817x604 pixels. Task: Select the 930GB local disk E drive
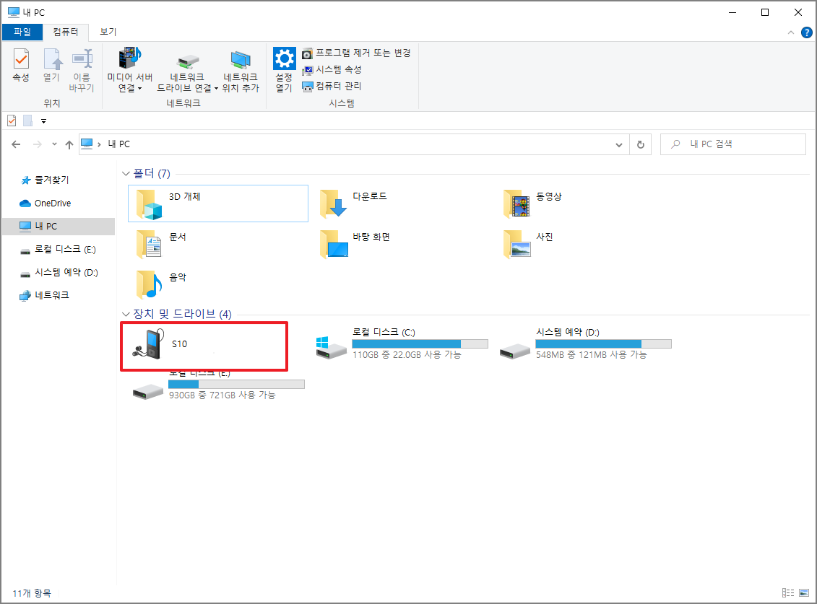click(218, 385)
